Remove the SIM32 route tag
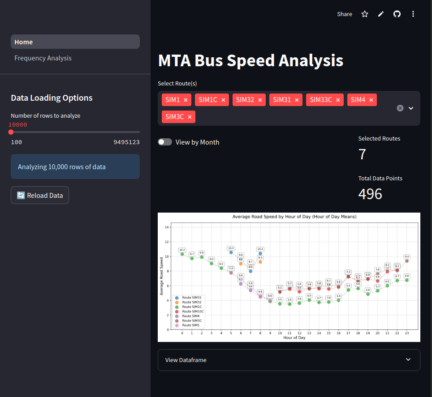The width and height of the screenshot is (432, 397). [x=260, y=100]
